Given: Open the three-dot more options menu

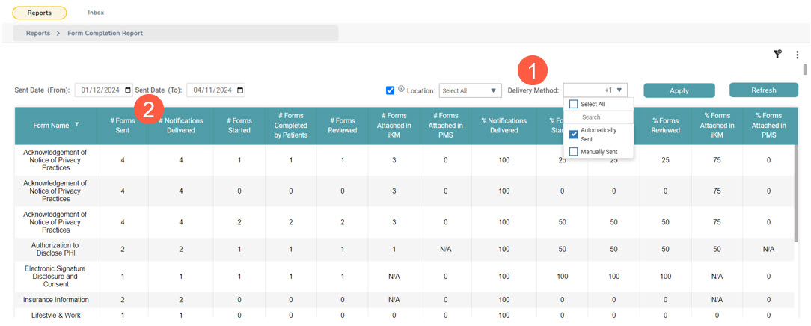Looking at the screenshot, I should coord(798,55).
